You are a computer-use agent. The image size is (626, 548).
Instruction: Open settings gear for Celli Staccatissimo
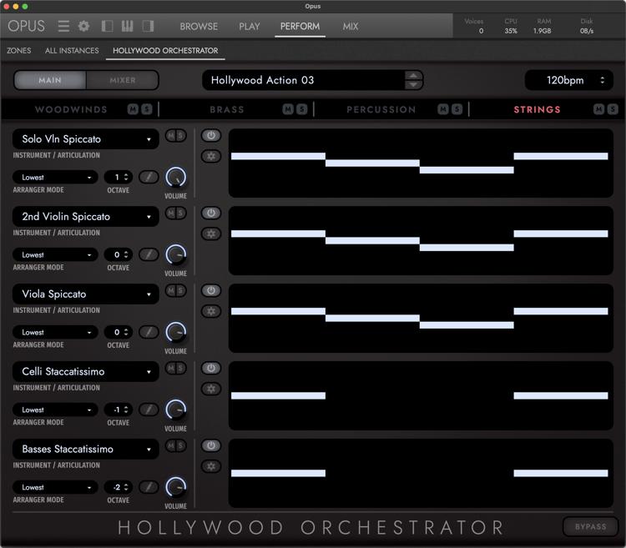coord(211,389)
